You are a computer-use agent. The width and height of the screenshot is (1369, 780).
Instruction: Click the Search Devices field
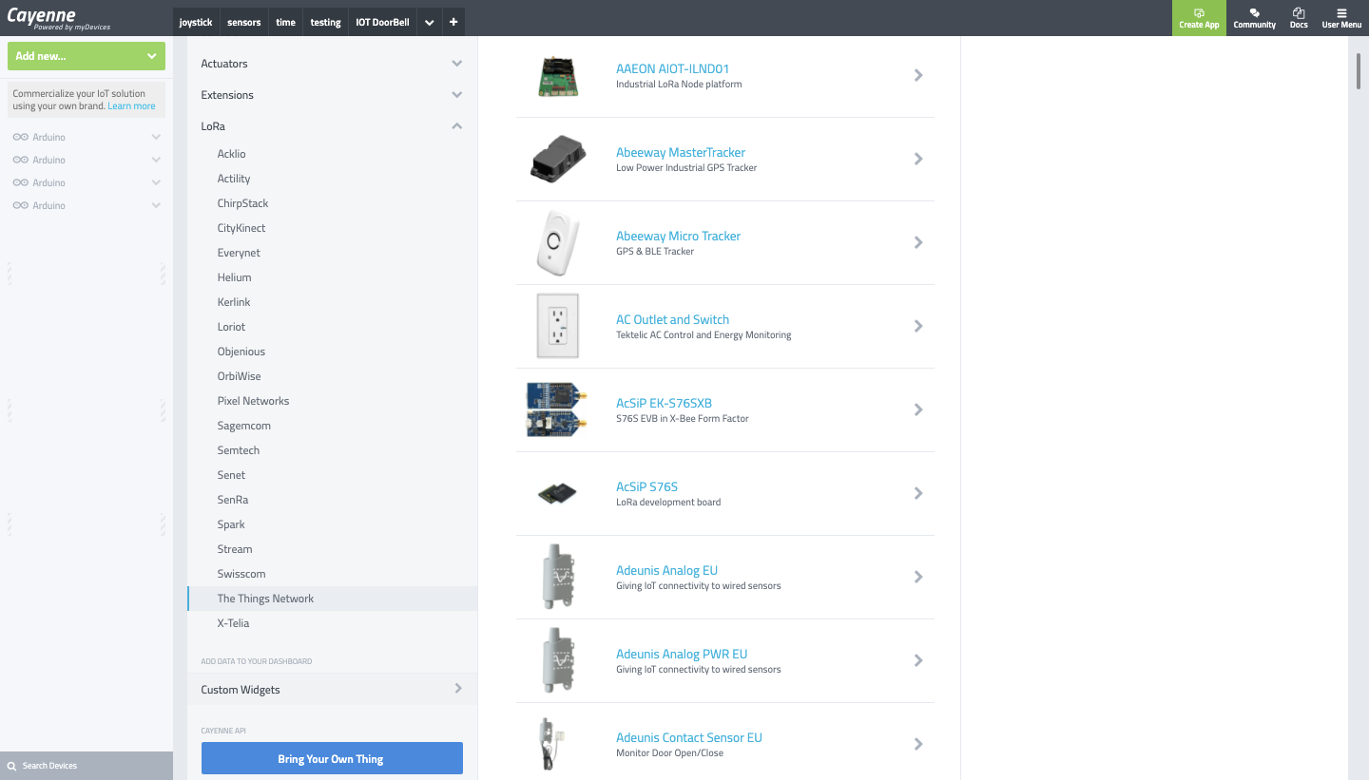click(87, 766)
